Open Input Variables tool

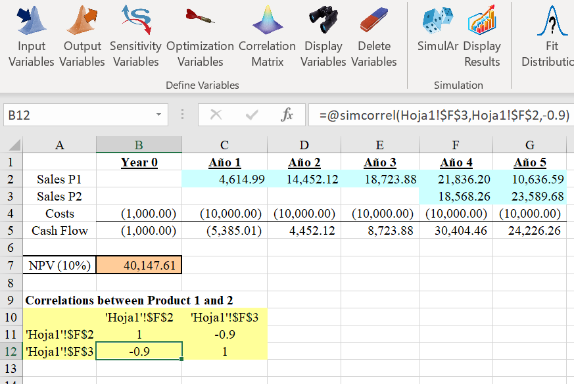click(32, 36)
